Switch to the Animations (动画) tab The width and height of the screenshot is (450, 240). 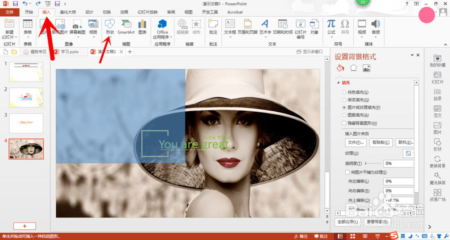coord(124,12)
